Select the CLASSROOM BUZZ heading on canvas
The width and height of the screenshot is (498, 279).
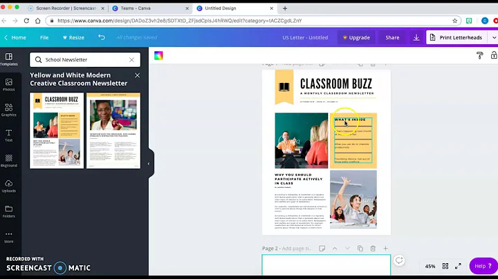click(336, 84)
